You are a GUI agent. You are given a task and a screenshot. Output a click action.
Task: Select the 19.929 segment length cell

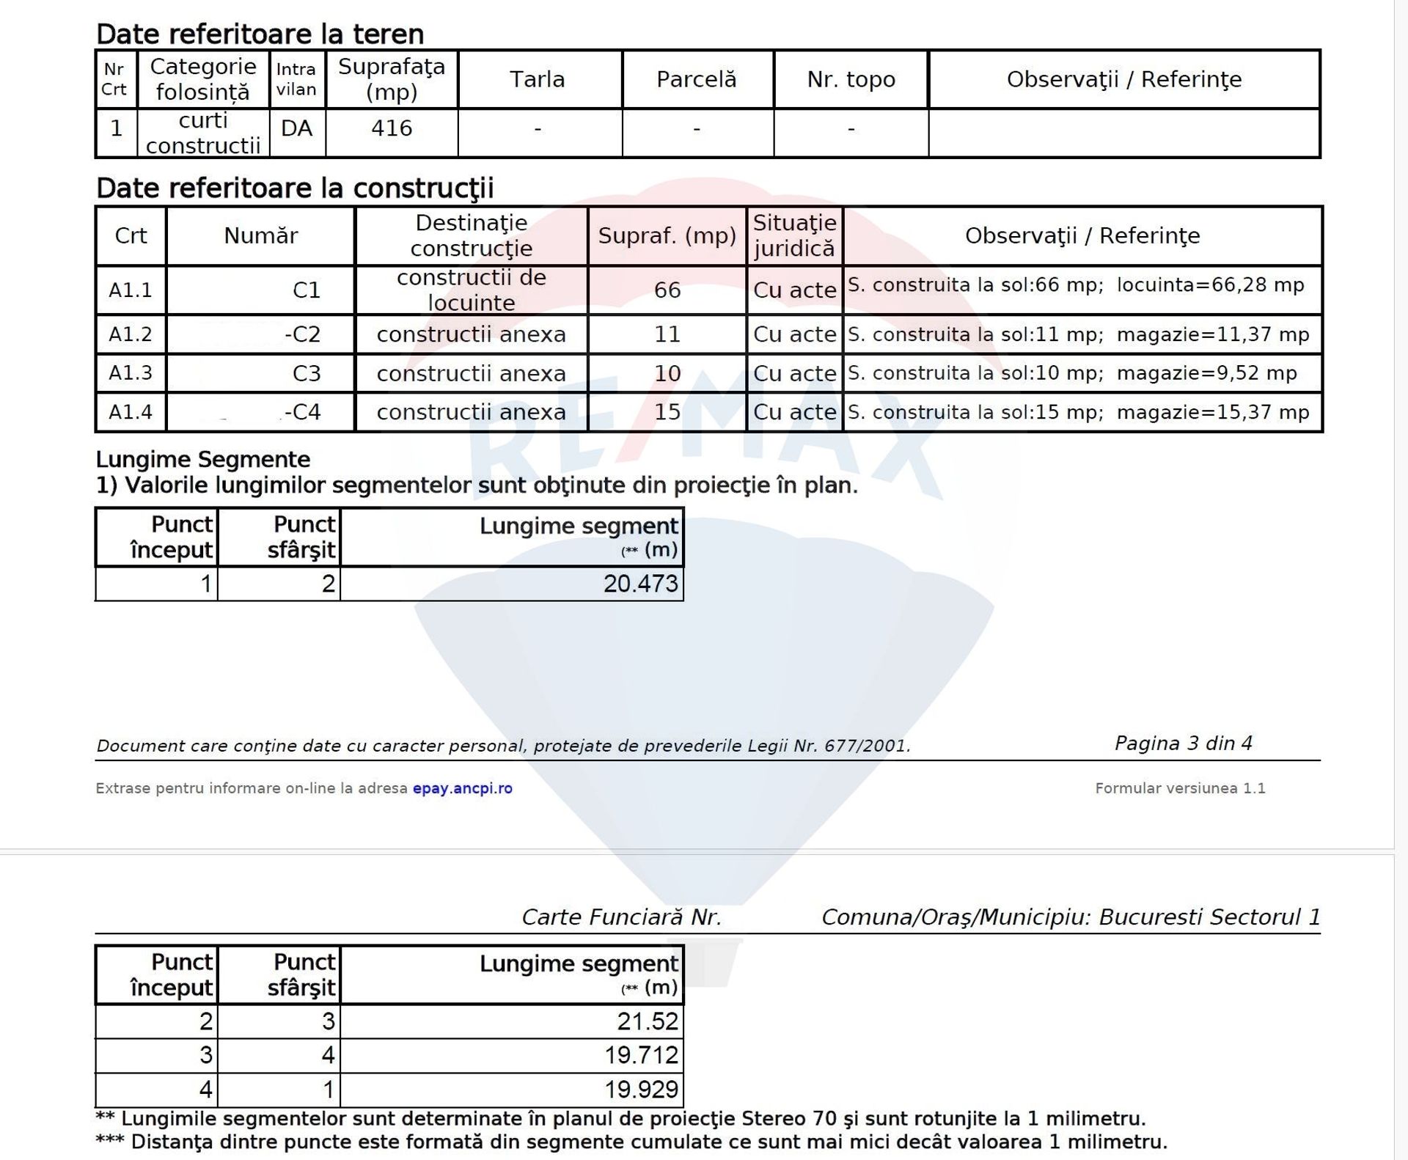641,1090
